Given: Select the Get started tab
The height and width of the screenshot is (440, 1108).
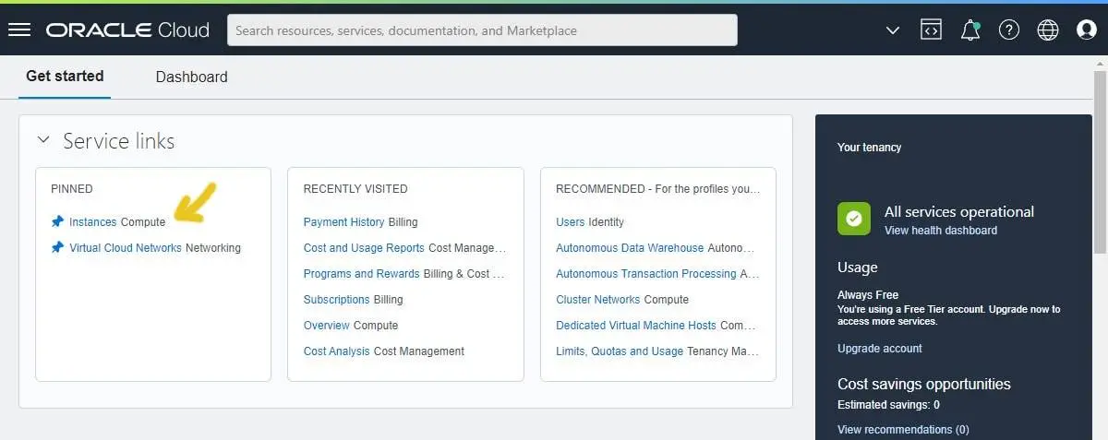Looking at the screenshot, I should [x=65, y=76].
